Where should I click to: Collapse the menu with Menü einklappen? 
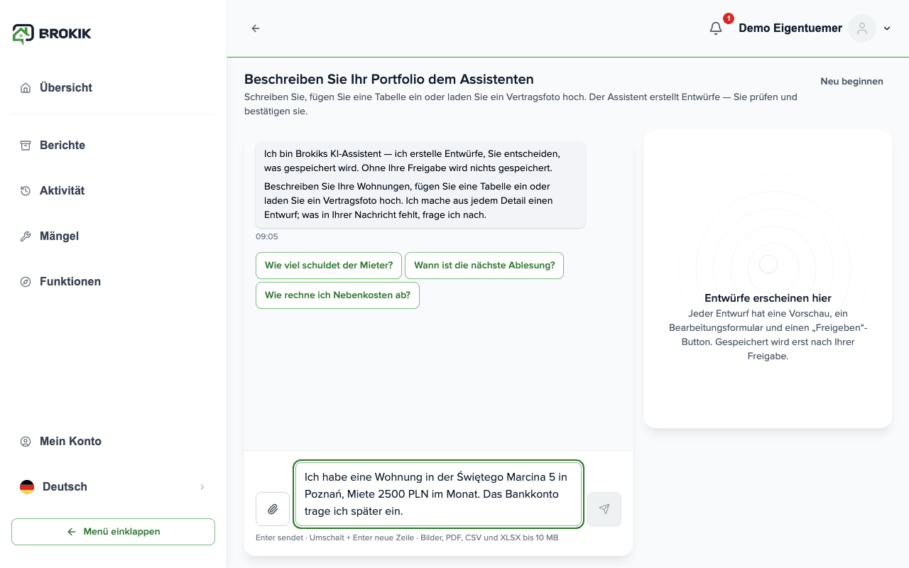point(114,532)
